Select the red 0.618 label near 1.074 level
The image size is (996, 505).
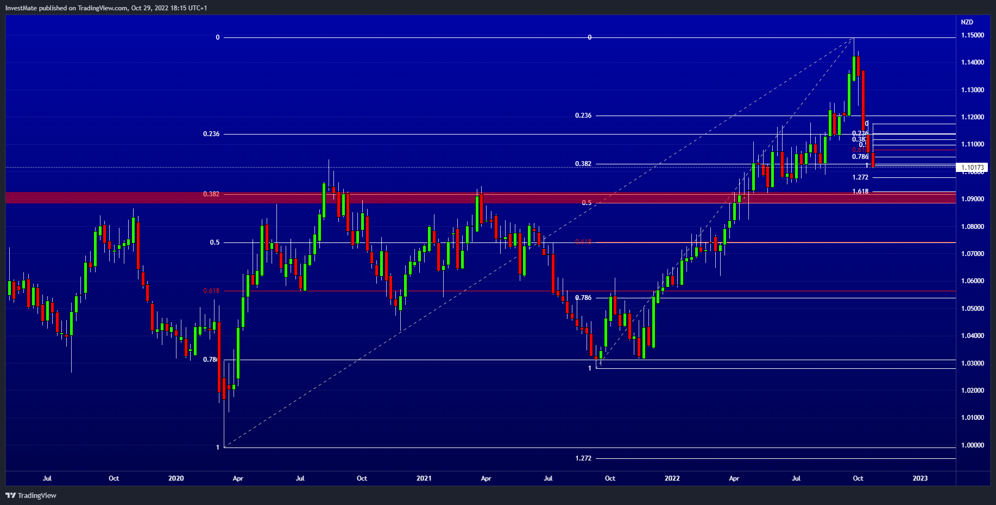pos(583,242)
